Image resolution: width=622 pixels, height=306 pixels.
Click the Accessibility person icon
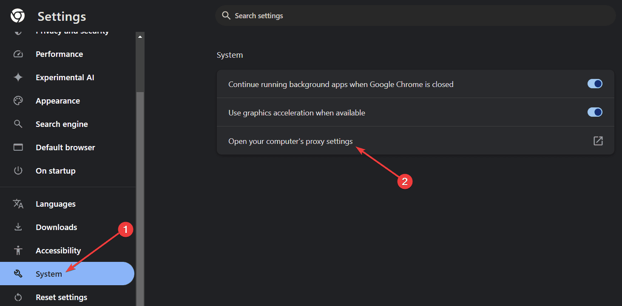[x=18, y=250]
